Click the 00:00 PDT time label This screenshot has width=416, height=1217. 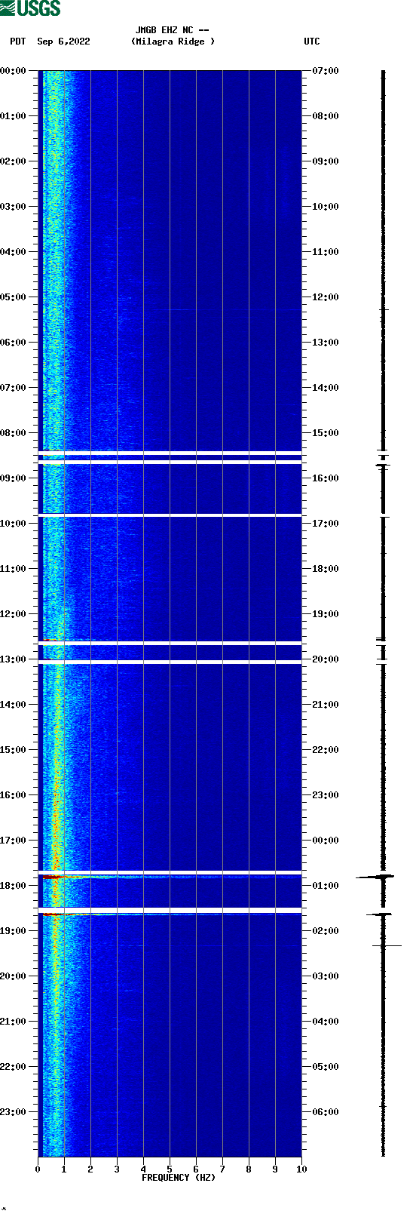click(14, 71)
